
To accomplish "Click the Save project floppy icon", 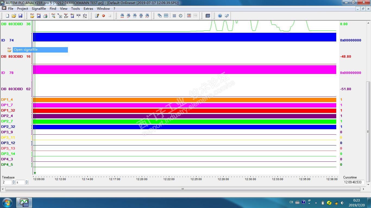I will tap(20, 16).
